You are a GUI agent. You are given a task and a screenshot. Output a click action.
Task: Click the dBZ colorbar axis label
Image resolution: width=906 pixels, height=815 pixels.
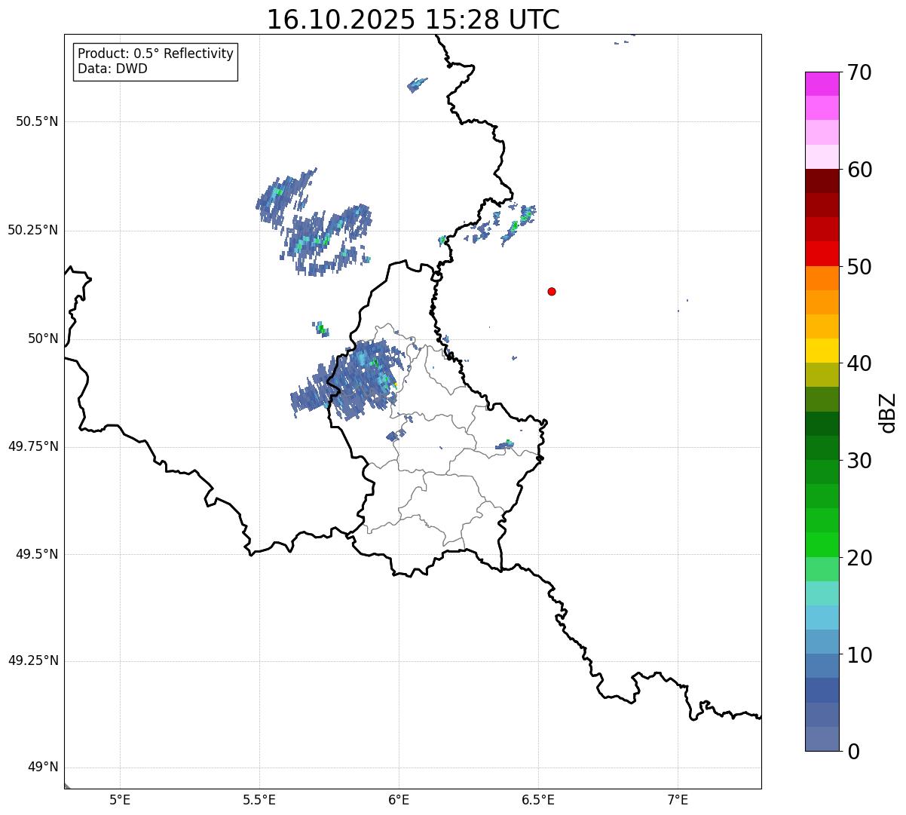(888, 412)
